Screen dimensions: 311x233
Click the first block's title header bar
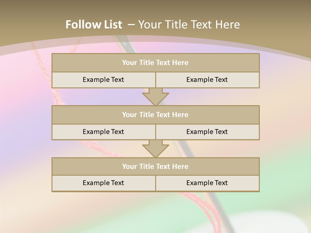click(155, 63)
